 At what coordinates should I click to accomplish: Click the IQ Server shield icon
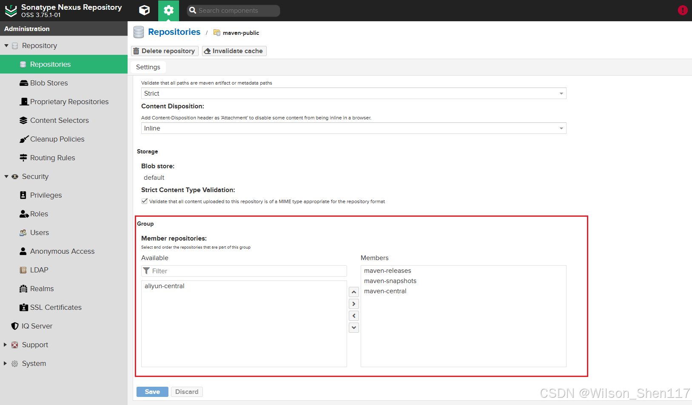(15, 326)
